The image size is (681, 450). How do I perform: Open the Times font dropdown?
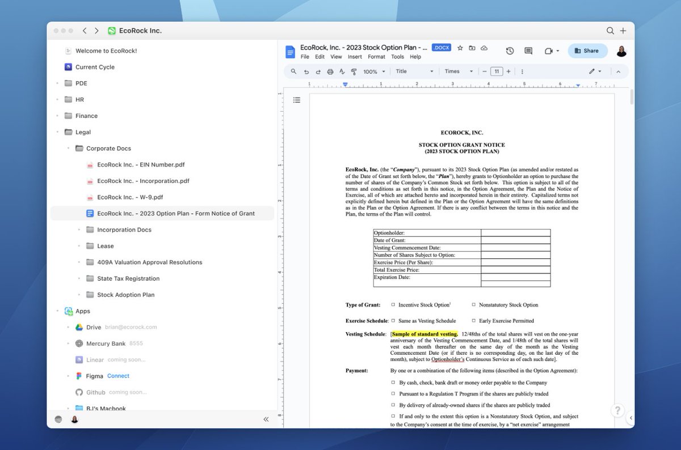(459, 71)
